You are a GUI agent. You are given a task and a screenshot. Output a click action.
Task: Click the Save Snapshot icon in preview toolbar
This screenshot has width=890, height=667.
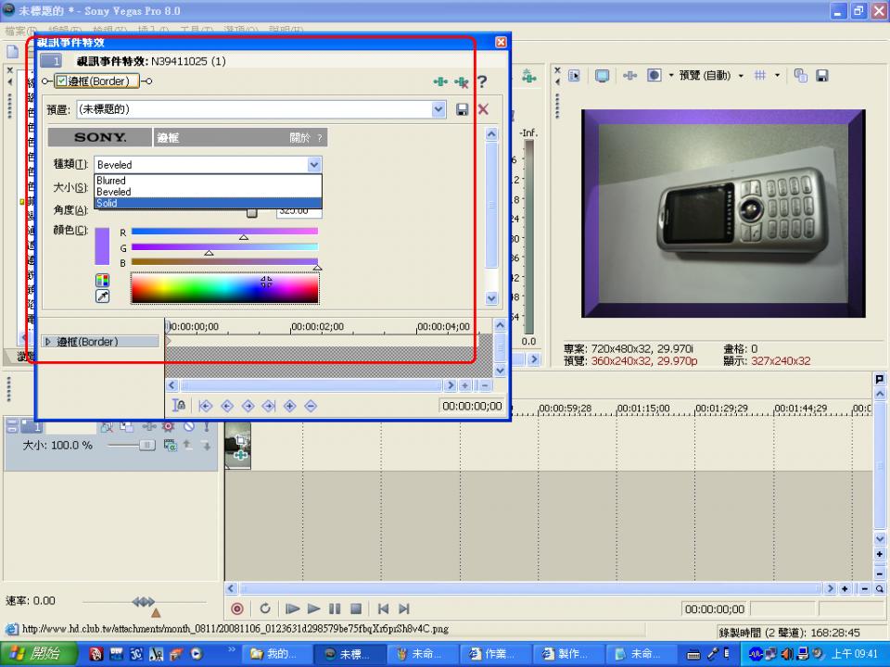(821, 76)
